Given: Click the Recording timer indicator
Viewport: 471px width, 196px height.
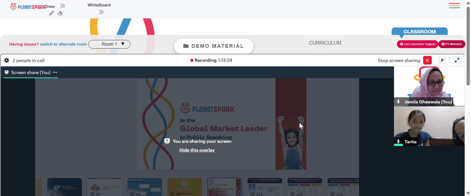Looking at the screenshot, I should pos(211,60).
